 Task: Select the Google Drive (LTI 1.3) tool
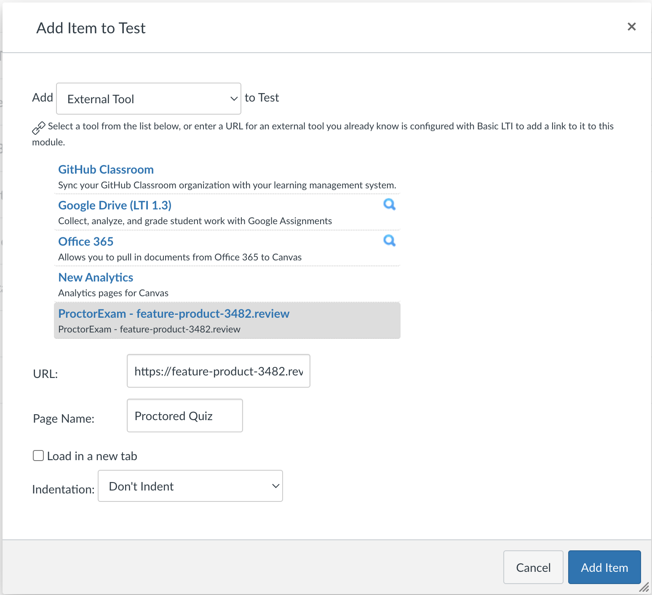click(x=115, y=205)
